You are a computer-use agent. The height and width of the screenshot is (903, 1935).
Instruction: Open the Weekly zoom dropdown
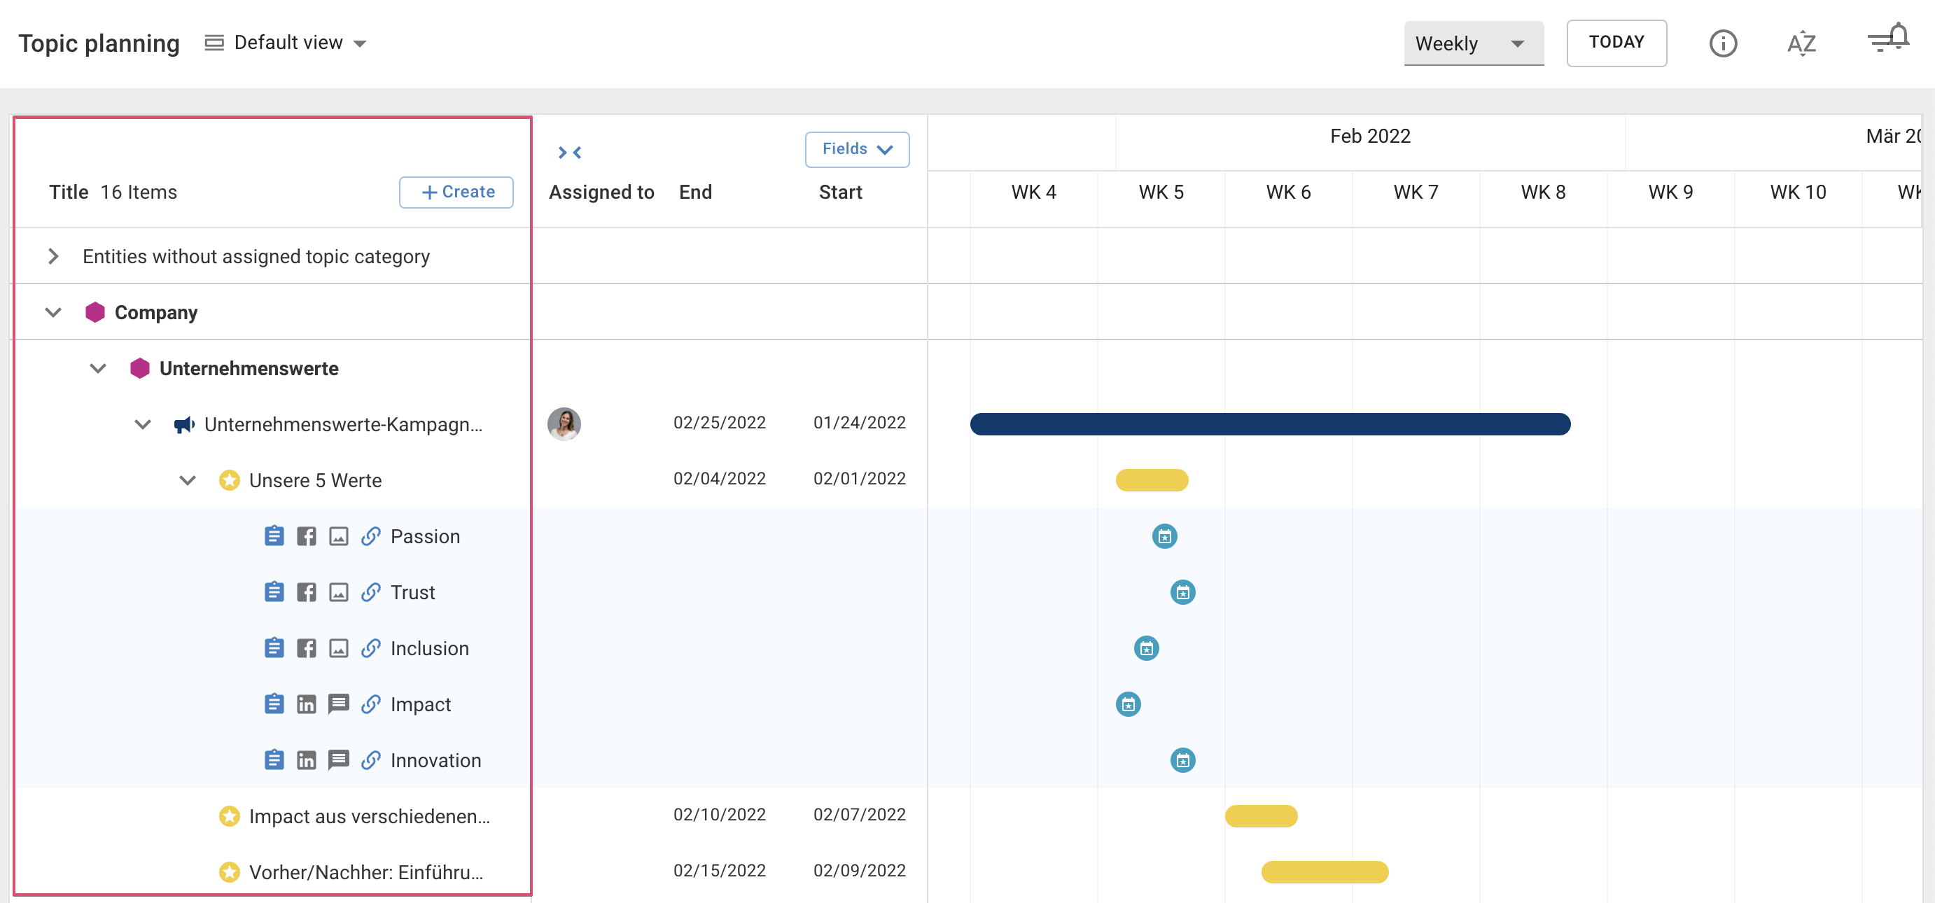click(x=1473, y=43)
